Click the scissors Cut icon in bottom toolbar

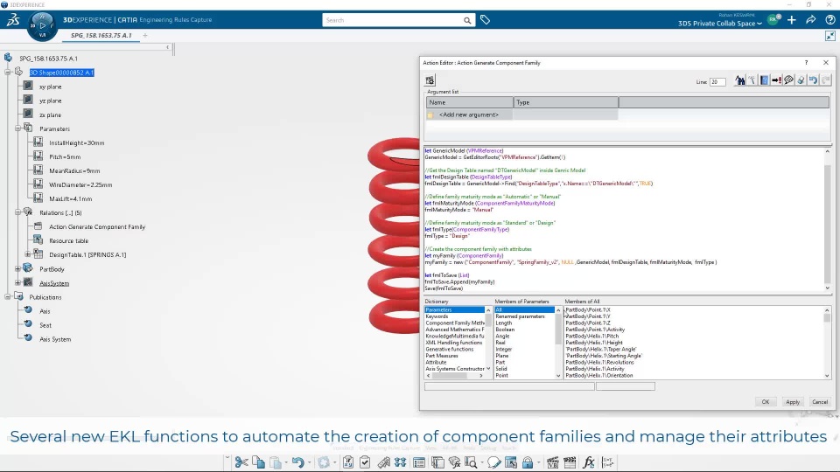[x=241, y=462]
